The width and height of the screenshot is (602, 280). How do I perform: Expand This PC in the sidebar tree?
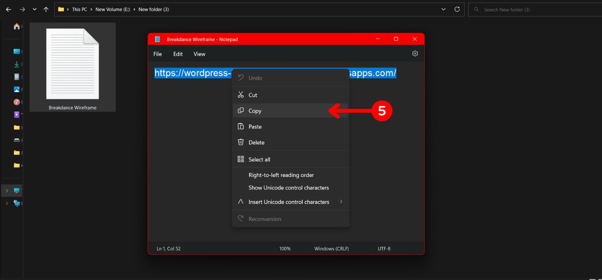coord(6,190)
